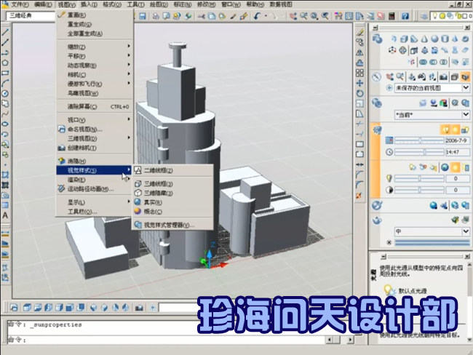Open the 未保存的当前视图 view dropdown
473x355 pixels.
click(466, 88)
